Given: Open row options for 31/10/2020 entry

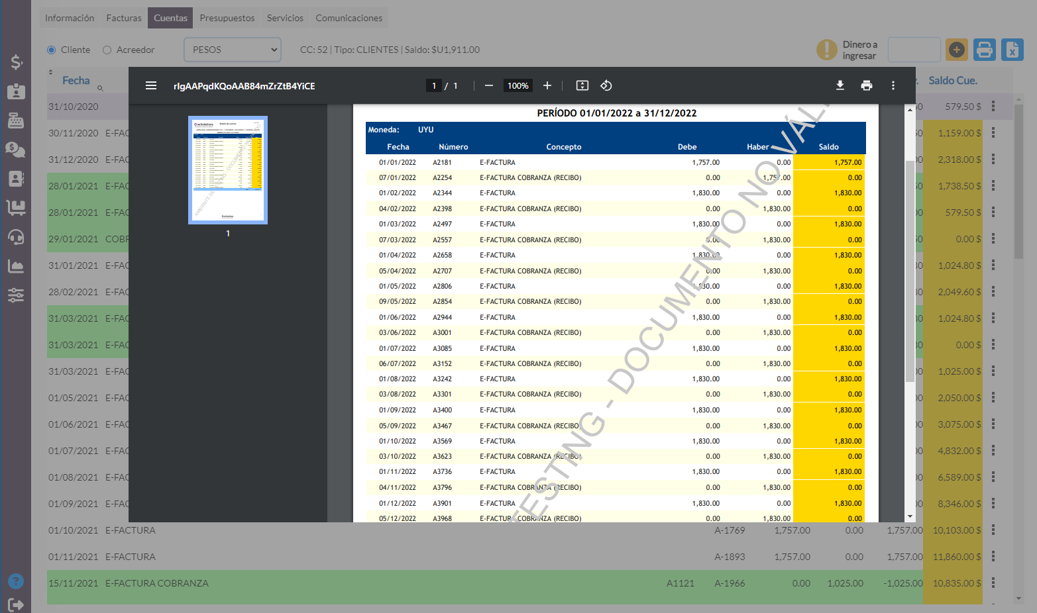Looking at the screenshot, I should coord(993,106).
